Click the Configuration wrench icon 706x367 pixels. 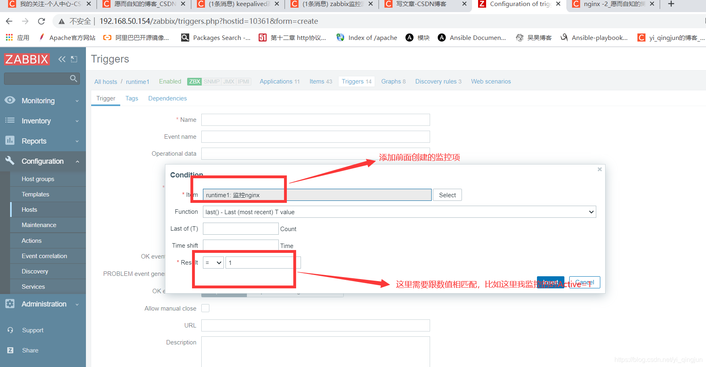pyautogui.click(x=10, y=161)
